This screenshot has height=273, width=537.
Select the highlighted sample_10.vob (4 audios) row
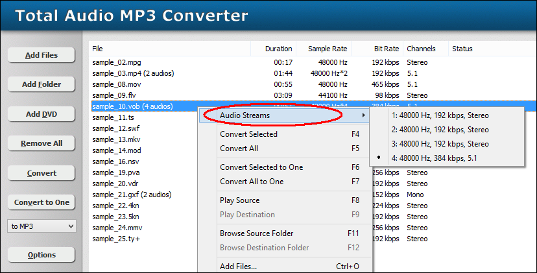coord(313,106)
